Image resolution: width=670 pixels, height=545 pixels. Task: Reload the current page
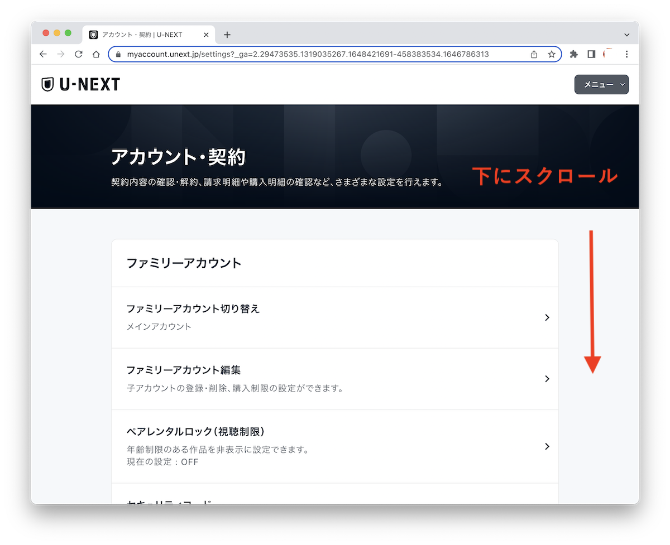tap(79, 54)
